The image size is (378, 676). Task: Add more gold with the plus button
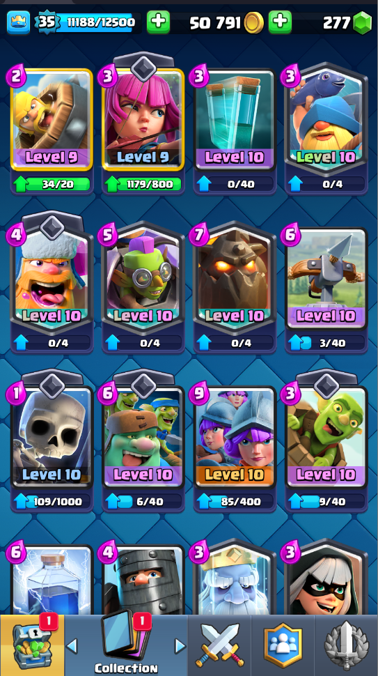click(x=158, y=22)
